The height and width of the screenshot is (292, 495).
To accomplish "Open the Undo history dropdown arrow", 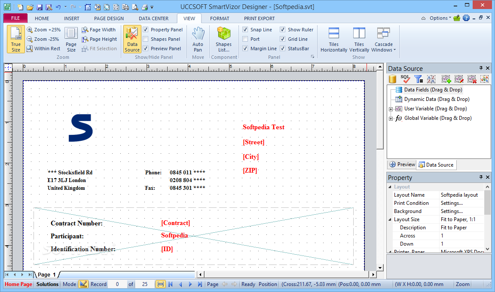I will click(x=66, y=6).
